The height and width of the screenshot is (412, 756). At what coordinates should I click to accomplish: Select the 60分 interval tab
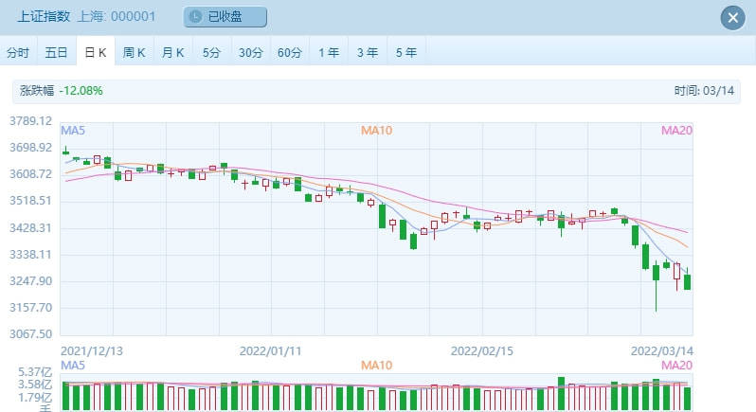[290, 52]
